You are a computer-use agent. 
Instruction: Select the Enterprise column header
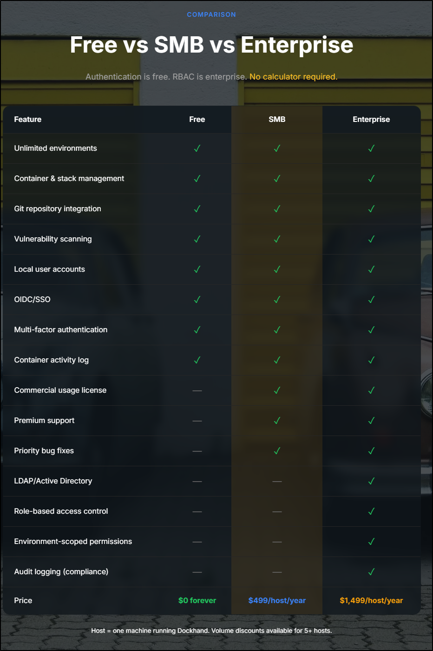(371, 120)
